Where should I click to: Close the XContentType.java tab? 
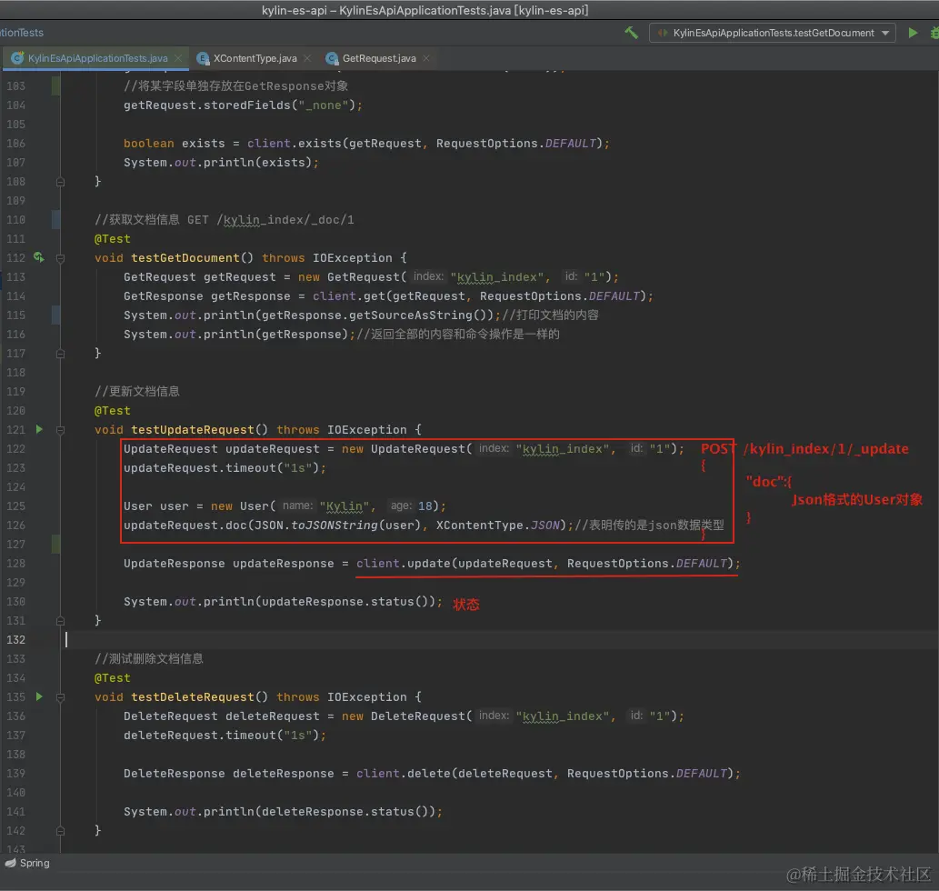(307, 58)
